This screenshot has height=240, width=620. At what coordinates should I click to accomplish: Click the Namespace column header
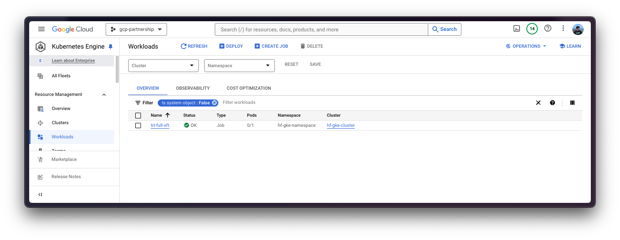coord(289,115)
